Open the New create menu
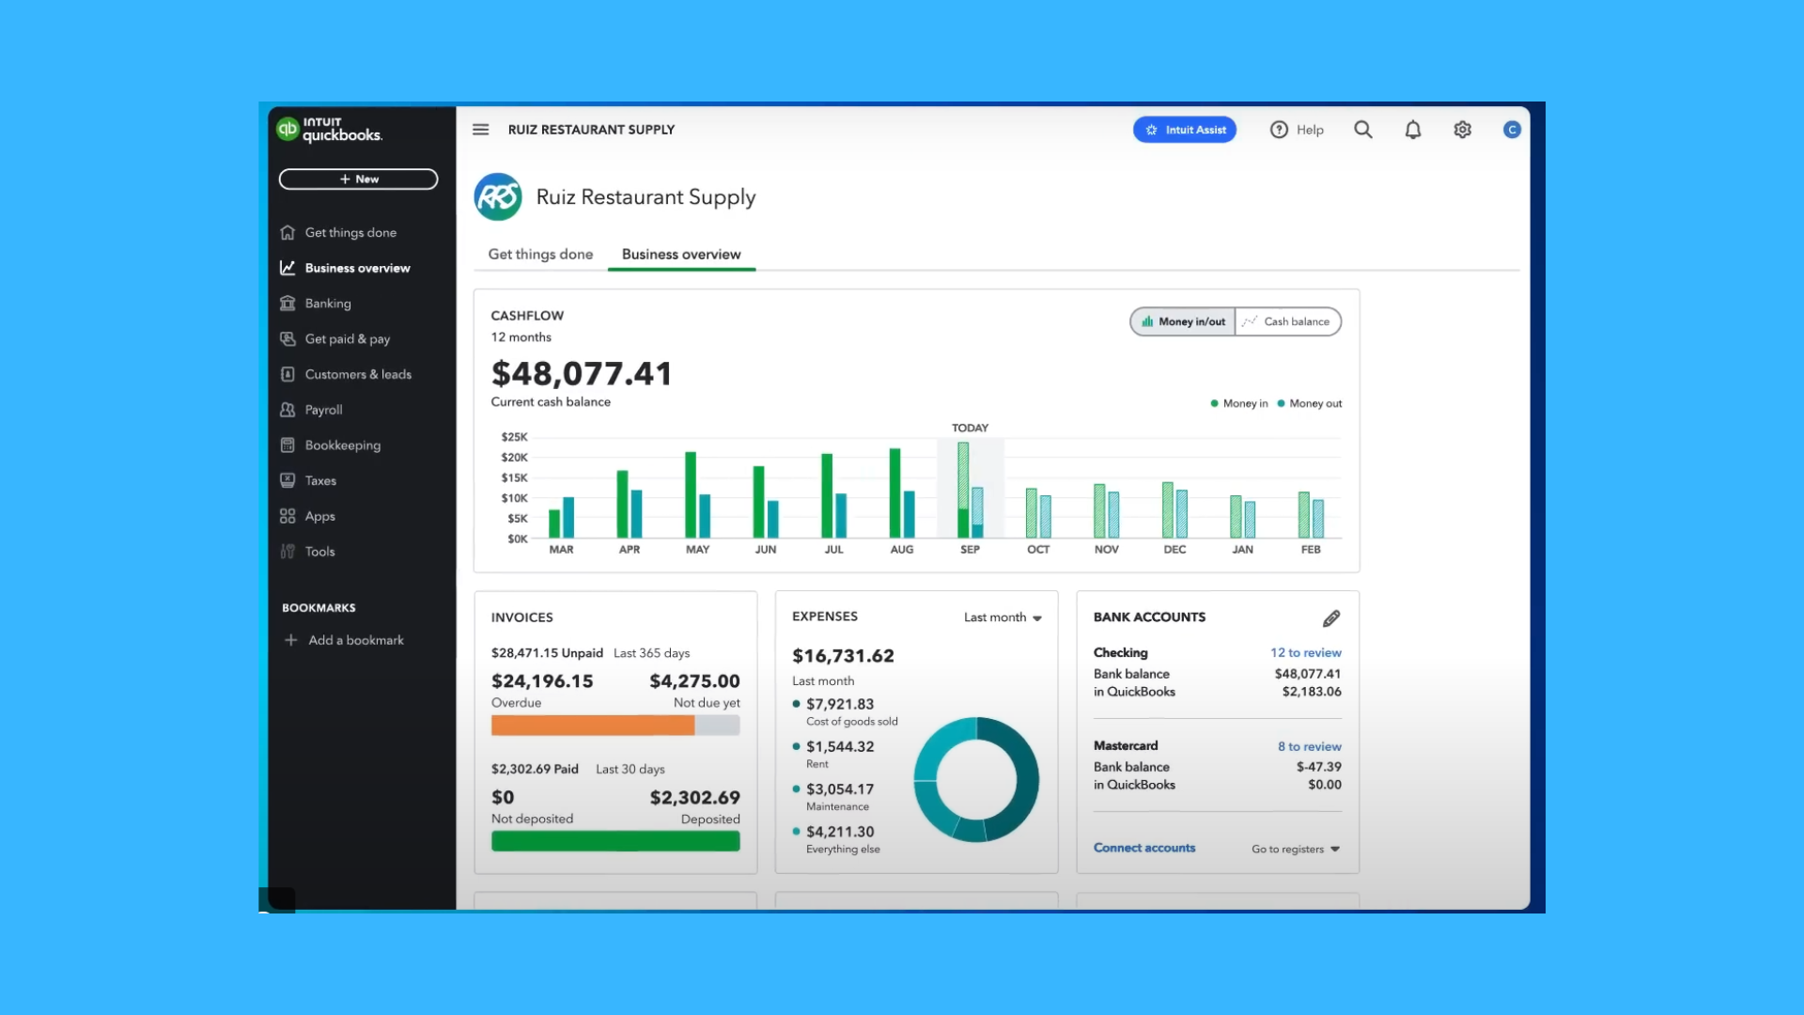Image resolution: width=1804 pixels, height=1015 pixels. 358,180
